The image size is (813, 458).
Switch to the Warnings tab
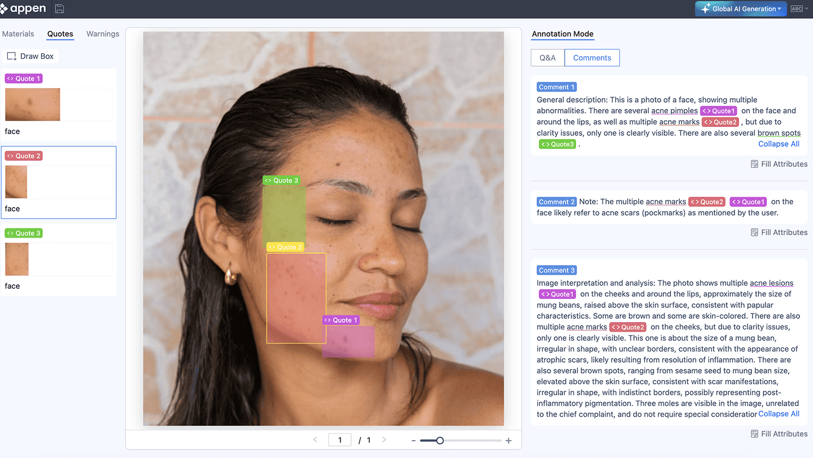tap(103, 34)
